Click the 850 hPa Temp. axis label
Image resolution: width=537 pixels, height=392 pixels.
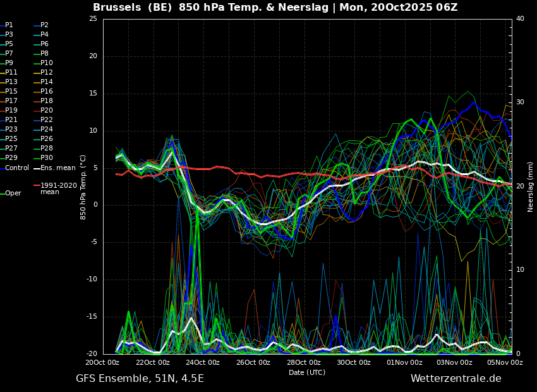(83, 187)
